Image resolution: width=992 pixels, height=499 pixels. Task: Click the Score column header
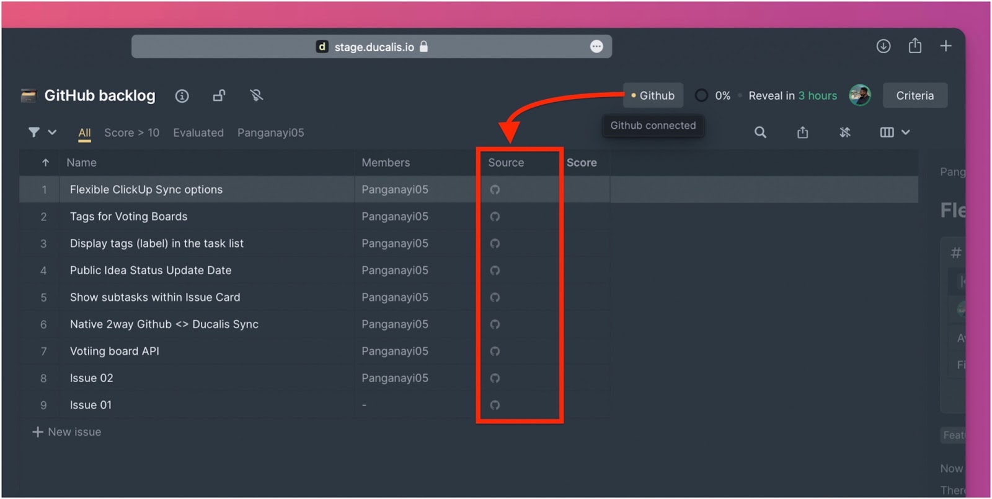click(582, 162)
